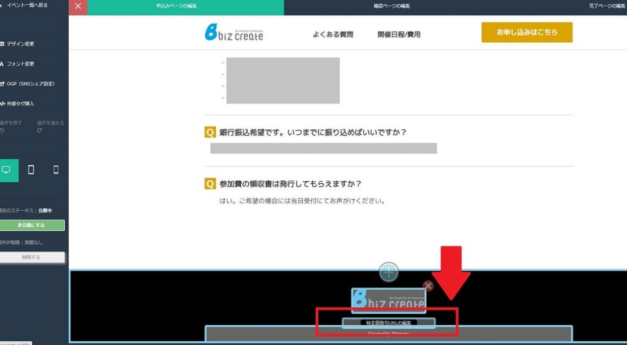Open the 確認ページの編集 tab

coord(391,6)
